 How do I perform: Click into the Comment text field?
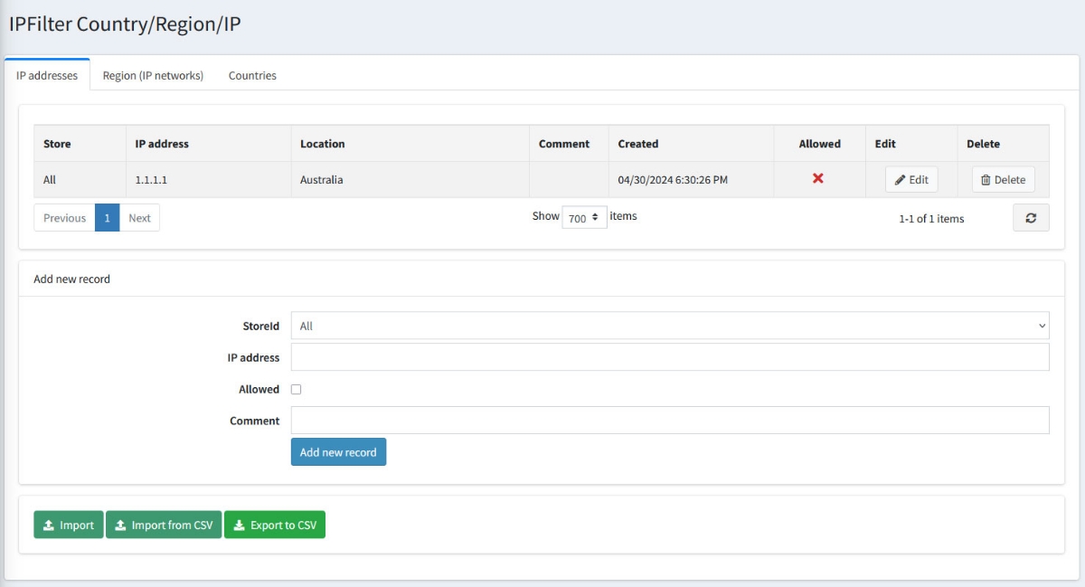[669, 421]
